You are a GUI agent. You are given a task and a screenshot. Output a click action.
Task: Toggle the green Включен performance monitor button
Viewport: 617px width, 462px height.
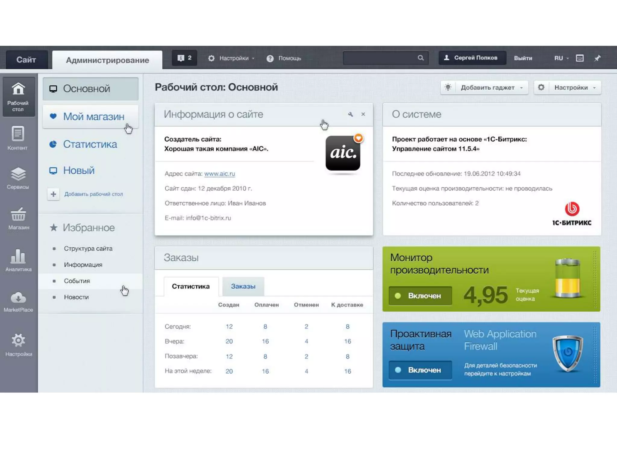pos(420,296)
